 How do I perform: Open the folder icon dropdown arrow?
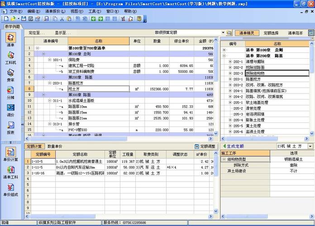[x=18, y=19]
